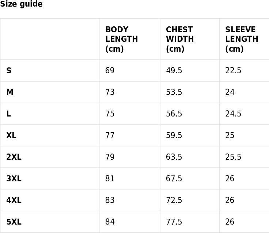Screen dimensions: 269x233
Task: Click the 4XL size row label
Action: tap(14, 200)
